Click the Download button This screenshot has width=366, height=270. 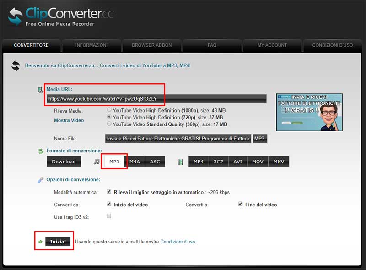64,162
